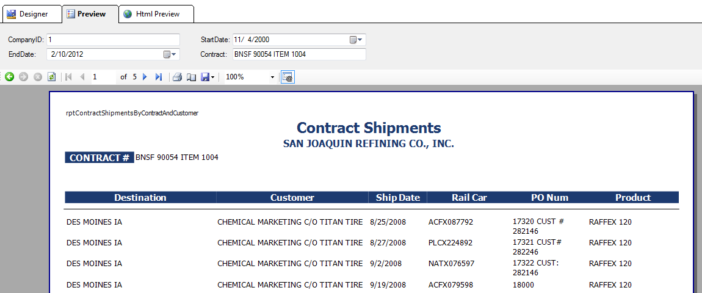Click the current page number box
Viewport: 702px width, 293px height.
(103, 77)
